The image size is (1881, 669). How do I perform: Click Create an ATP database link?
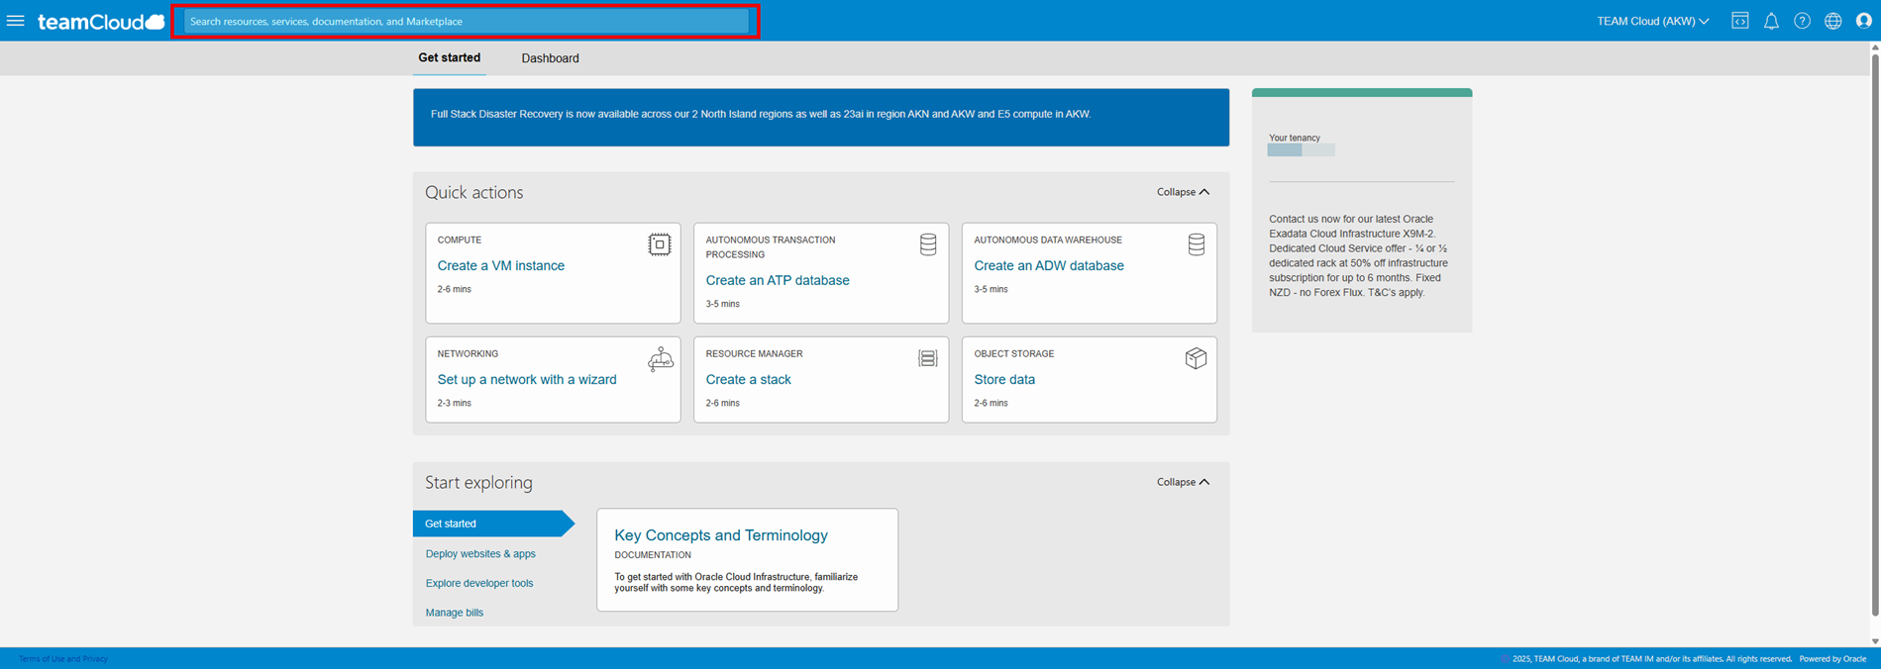[778, 280]
